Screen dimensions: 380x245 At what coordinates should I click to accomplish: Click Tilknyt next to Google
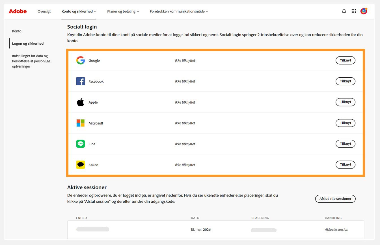[345, 60]
